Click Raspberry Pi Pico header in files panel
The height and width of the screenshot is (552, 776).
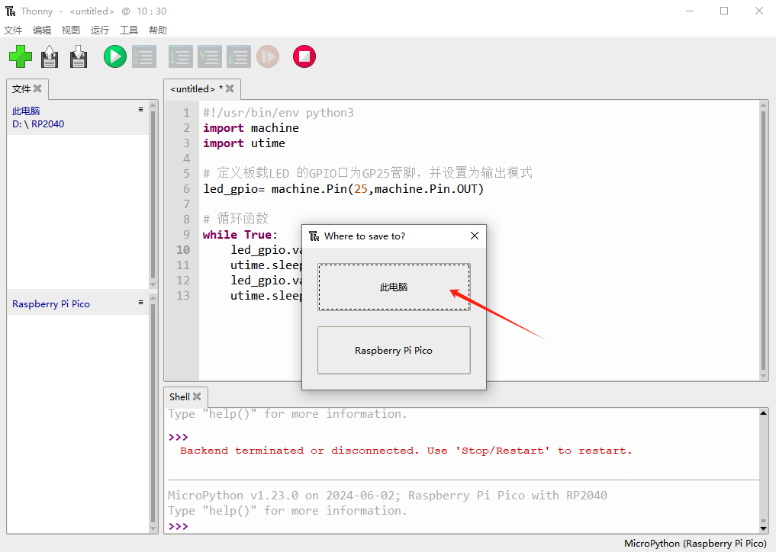click(51, 303)
